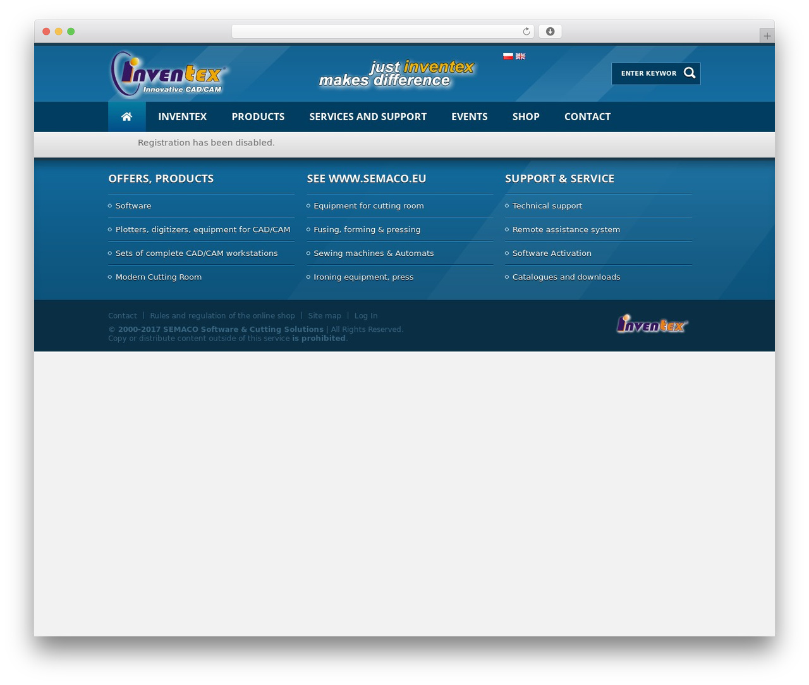Click the Inventex logo in header

169,74
